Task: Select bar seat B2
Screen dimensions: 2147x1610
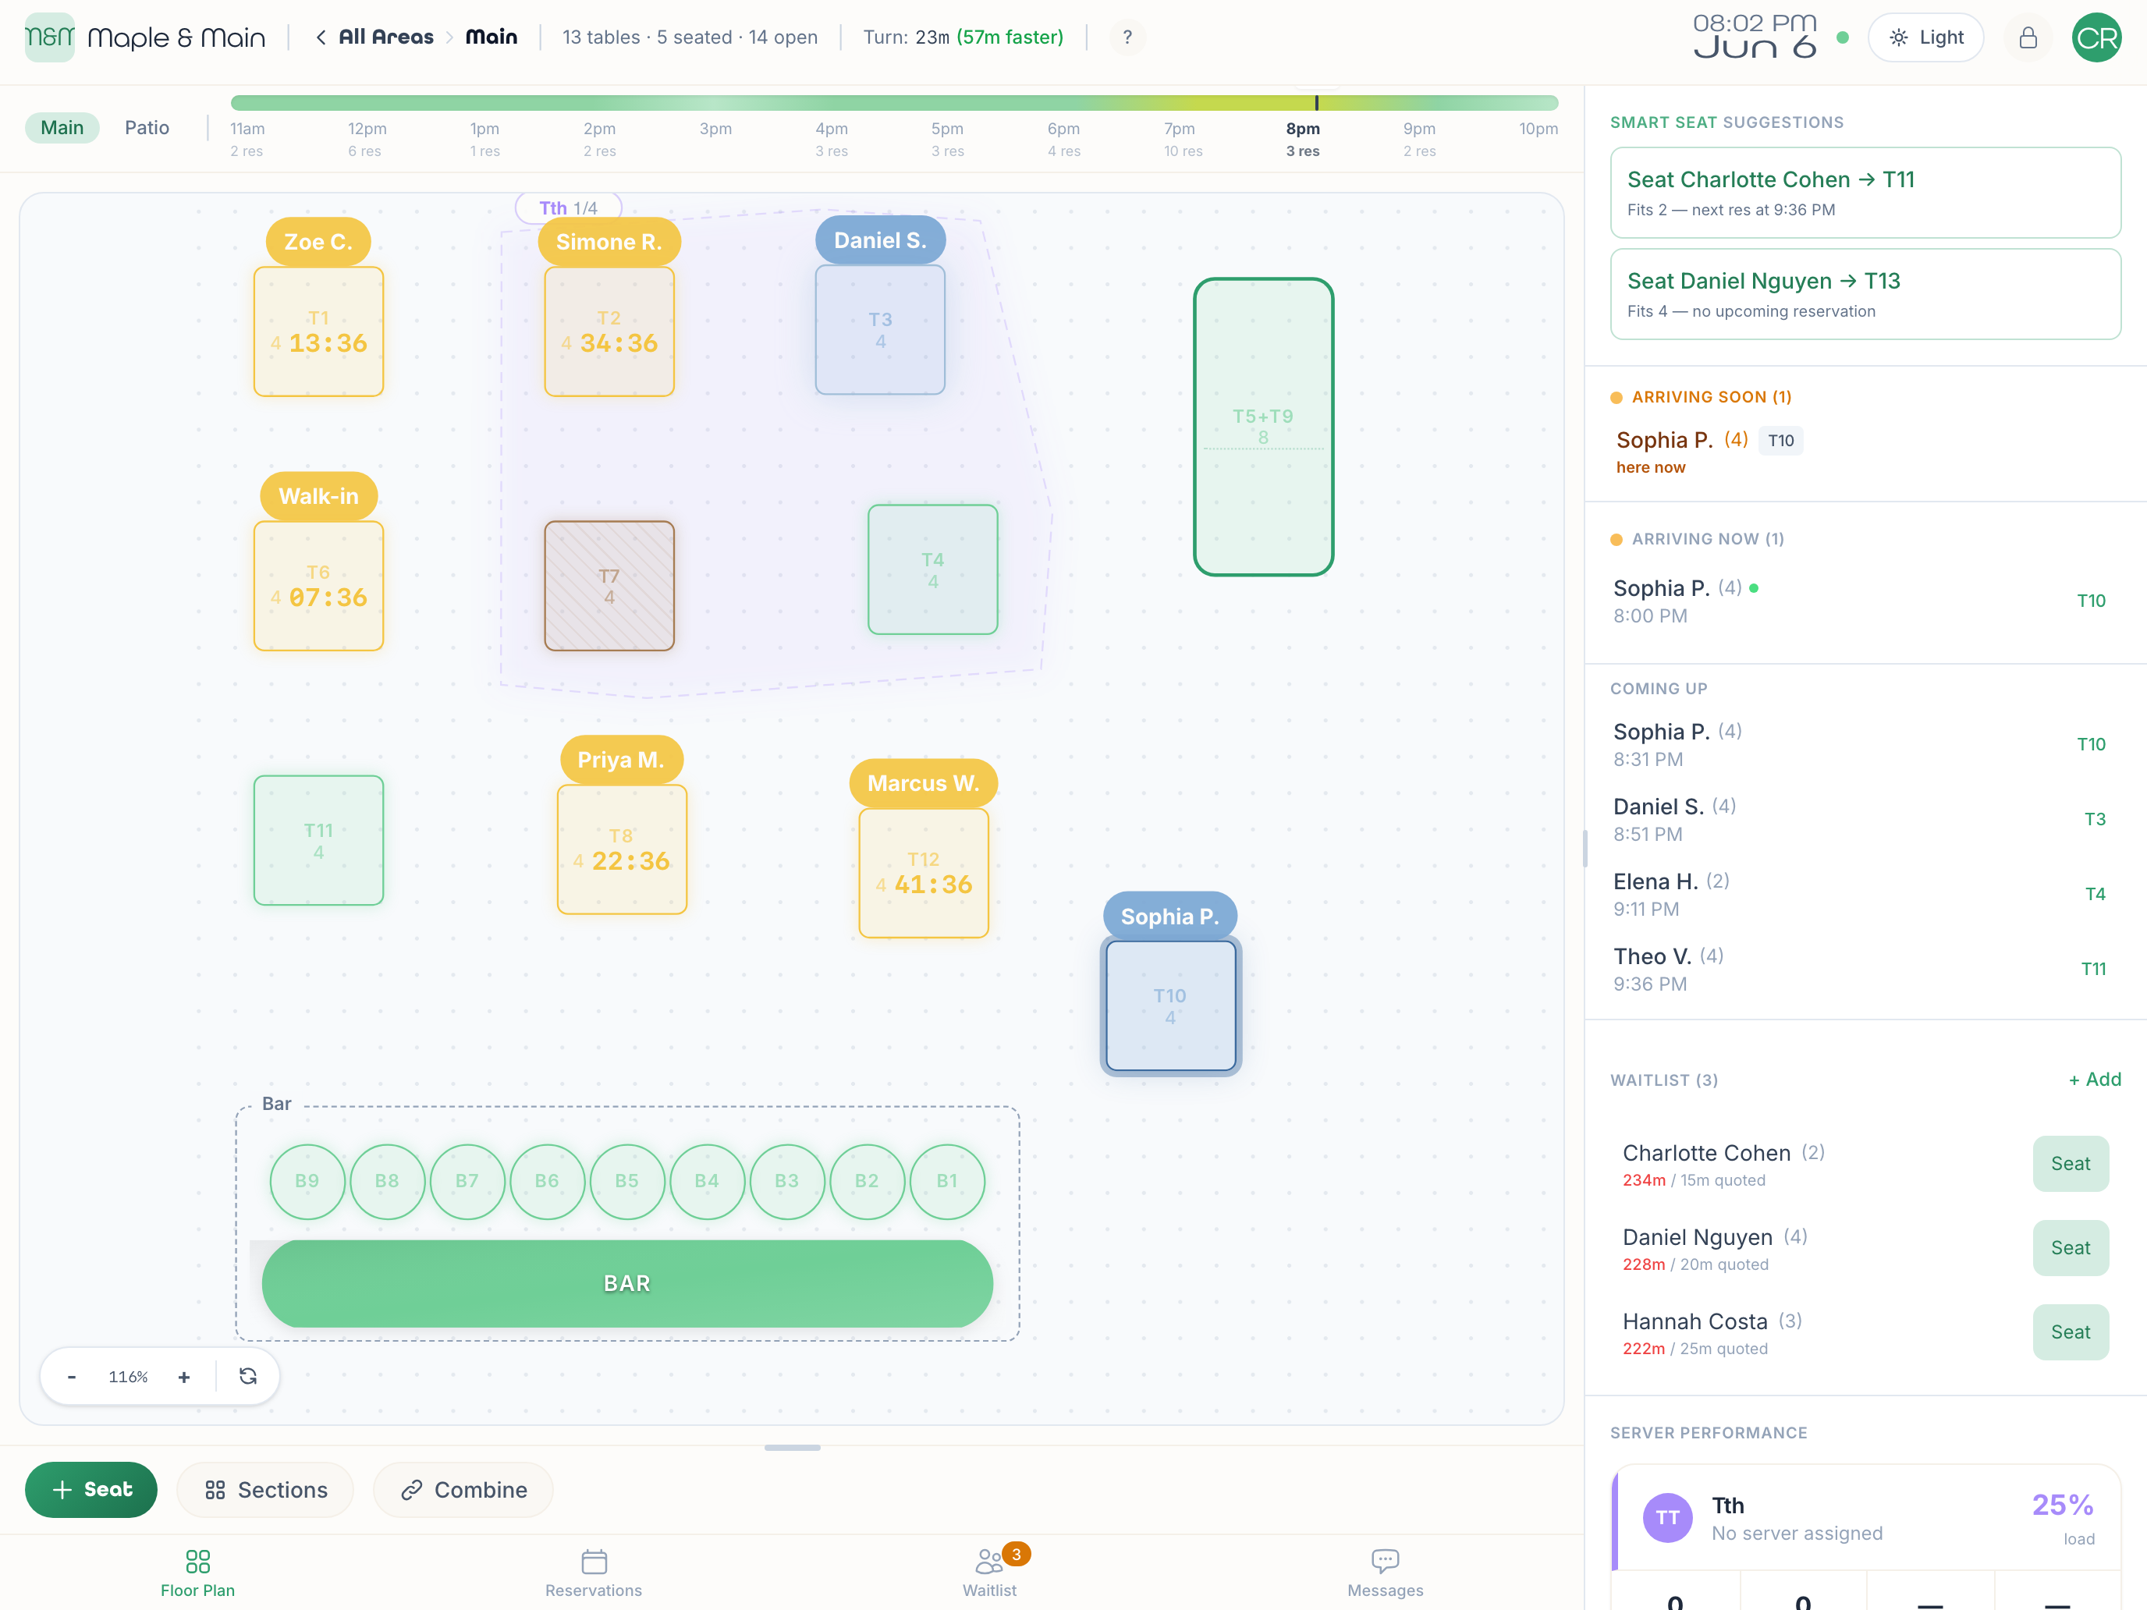Action: [867, 1181]
